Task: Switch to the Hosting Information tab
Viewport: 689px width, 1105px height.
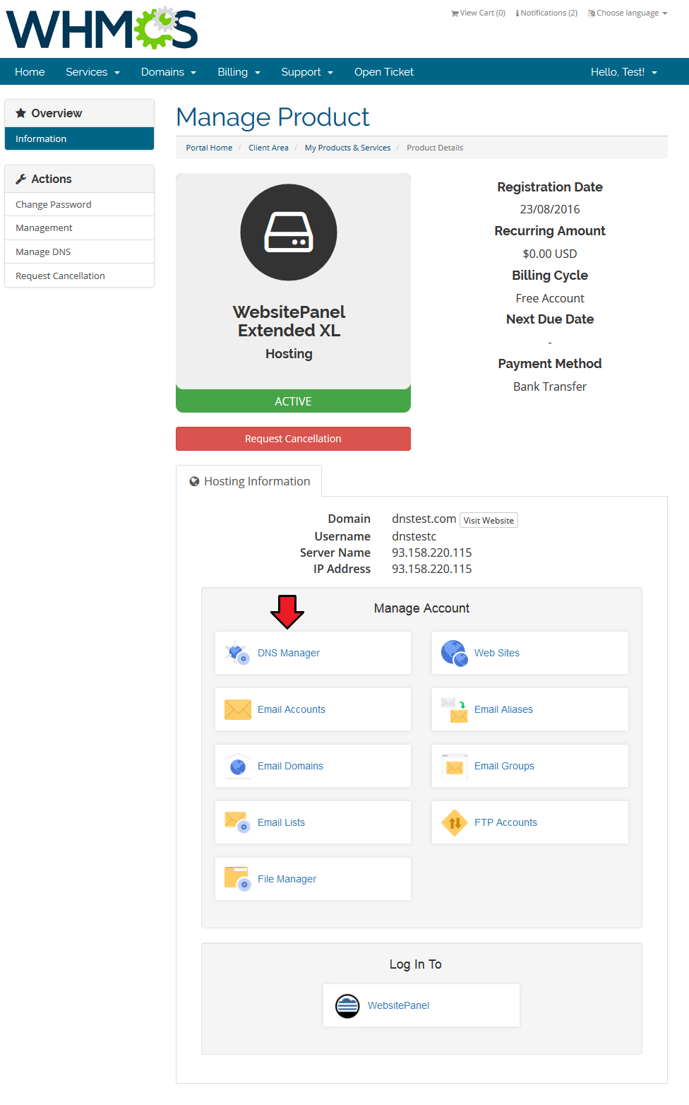Action: point(248,481)
